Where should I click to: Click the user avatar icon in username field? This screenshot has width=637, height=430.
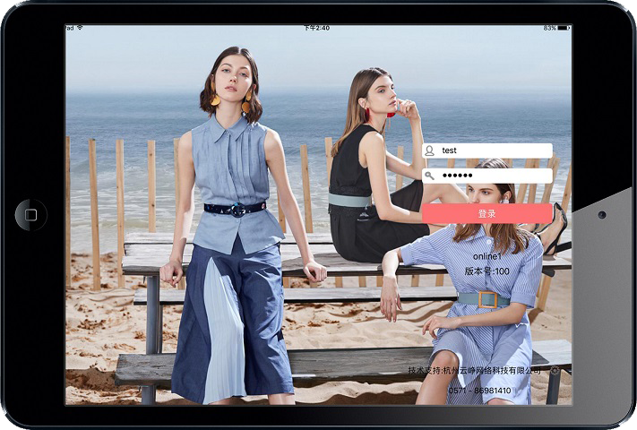tap(430, 150)
